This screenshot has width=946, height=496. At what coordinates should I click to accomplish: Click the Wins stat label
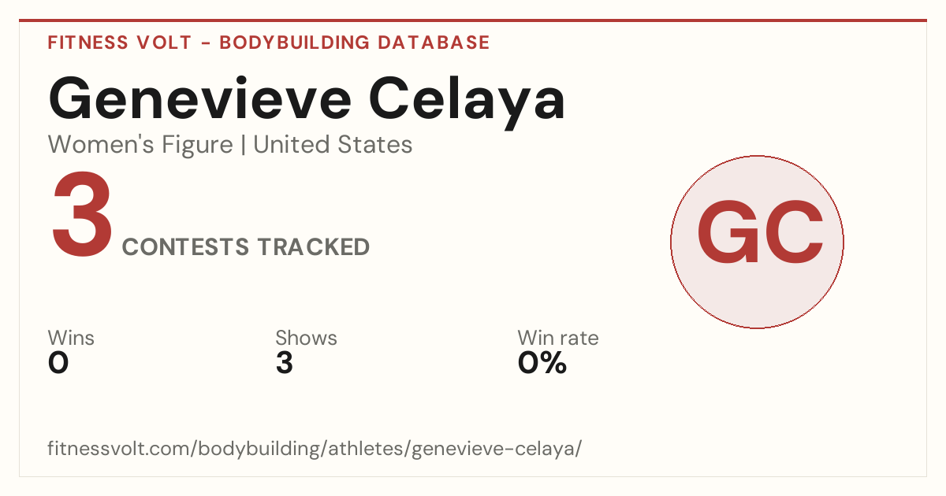tap(71, 339)
